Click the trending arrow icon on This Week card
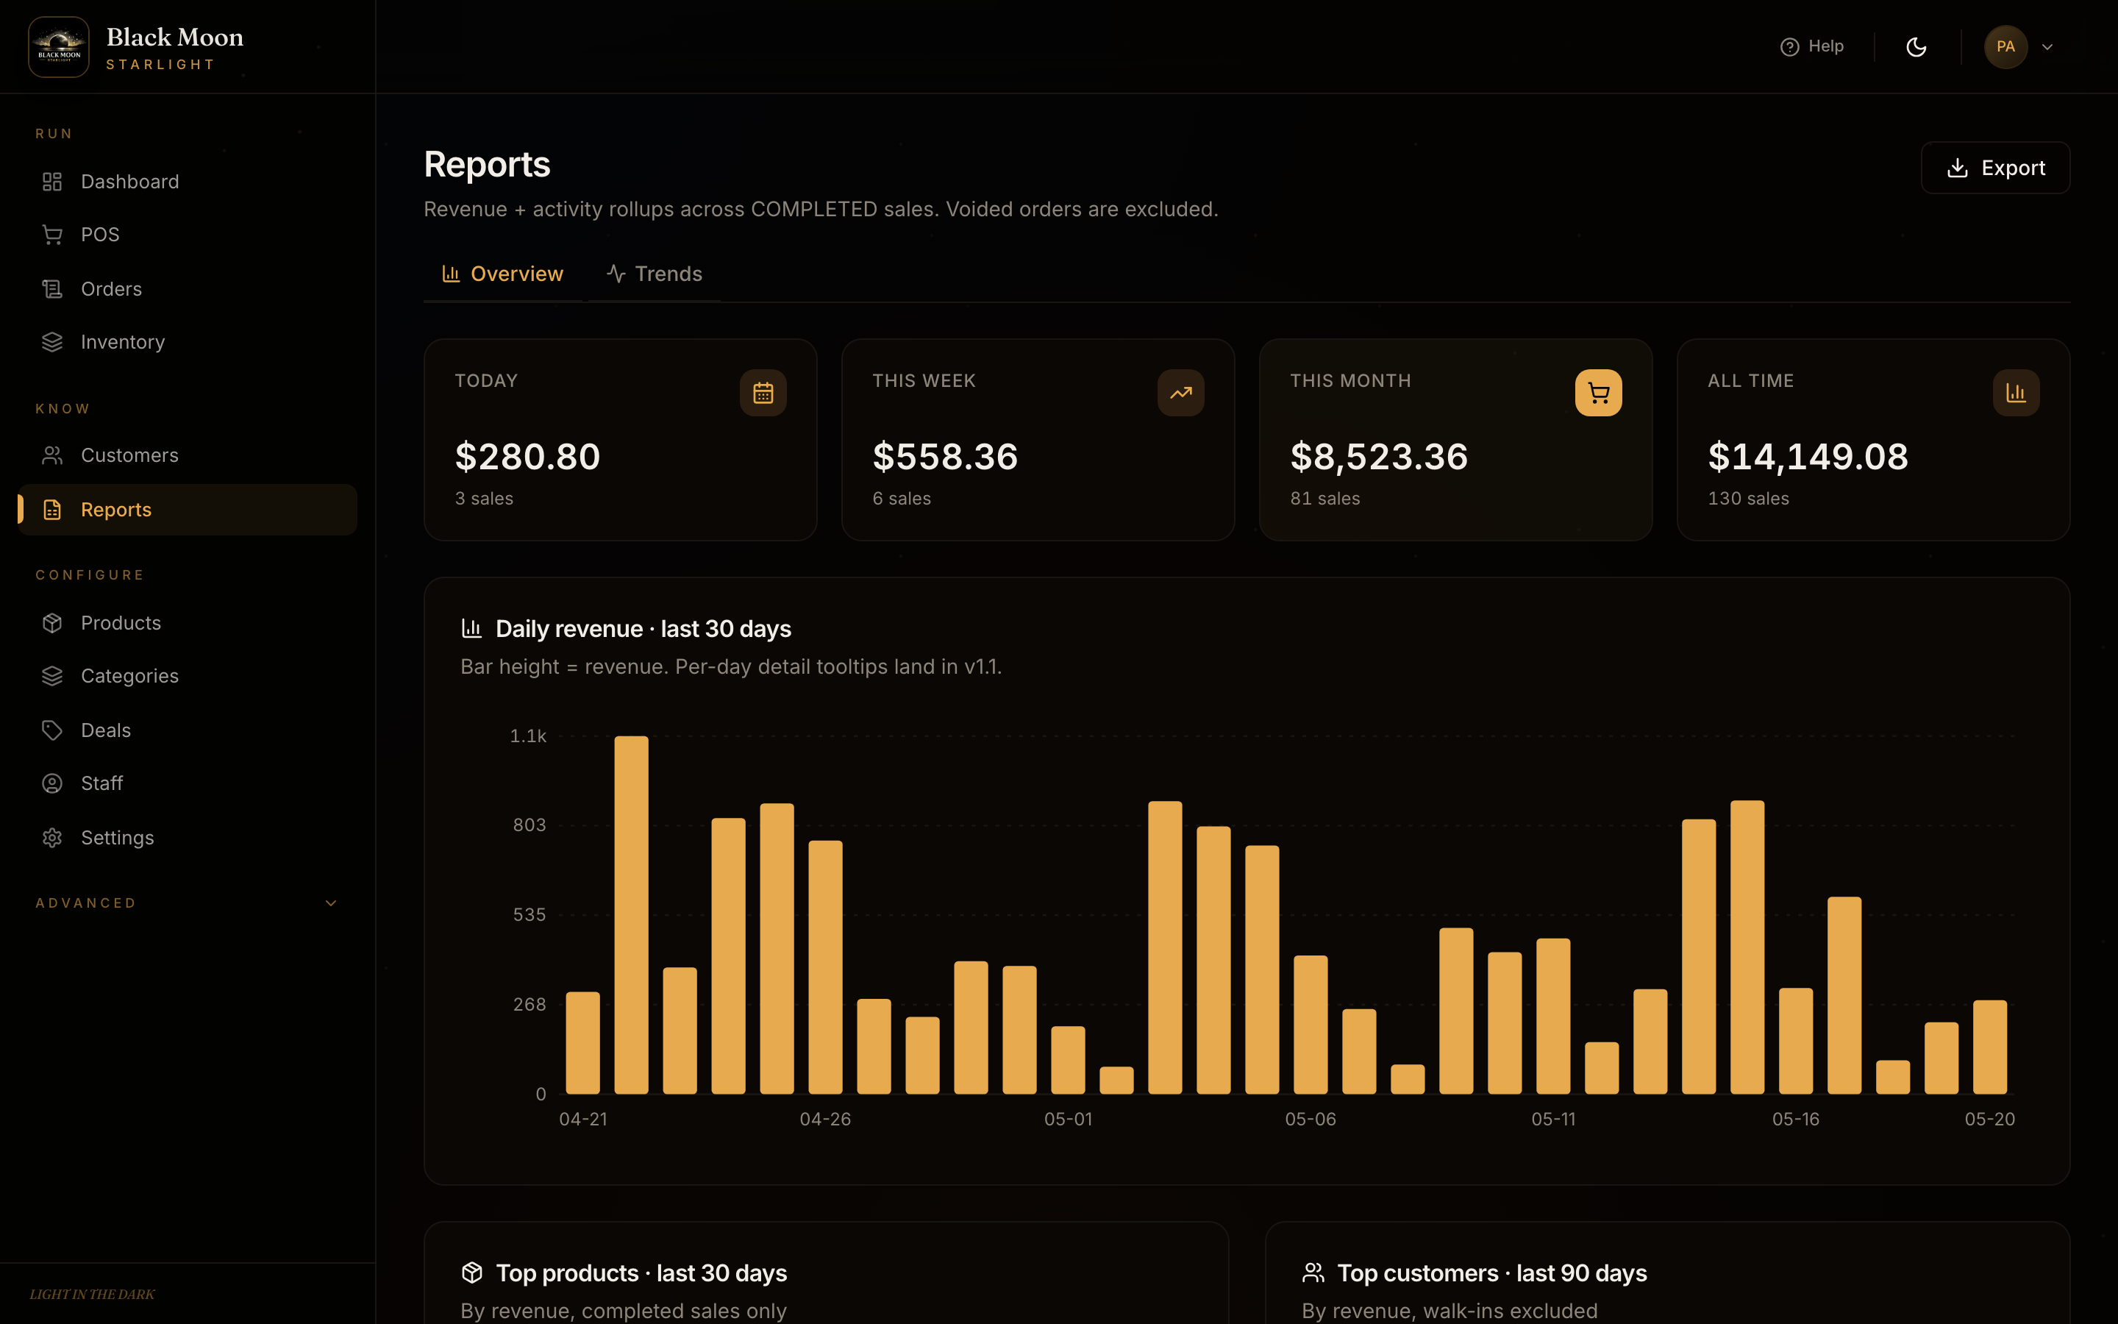Image resolution: width=2118 pixels, height=1324 pixels. click(x=1180, y=394)
